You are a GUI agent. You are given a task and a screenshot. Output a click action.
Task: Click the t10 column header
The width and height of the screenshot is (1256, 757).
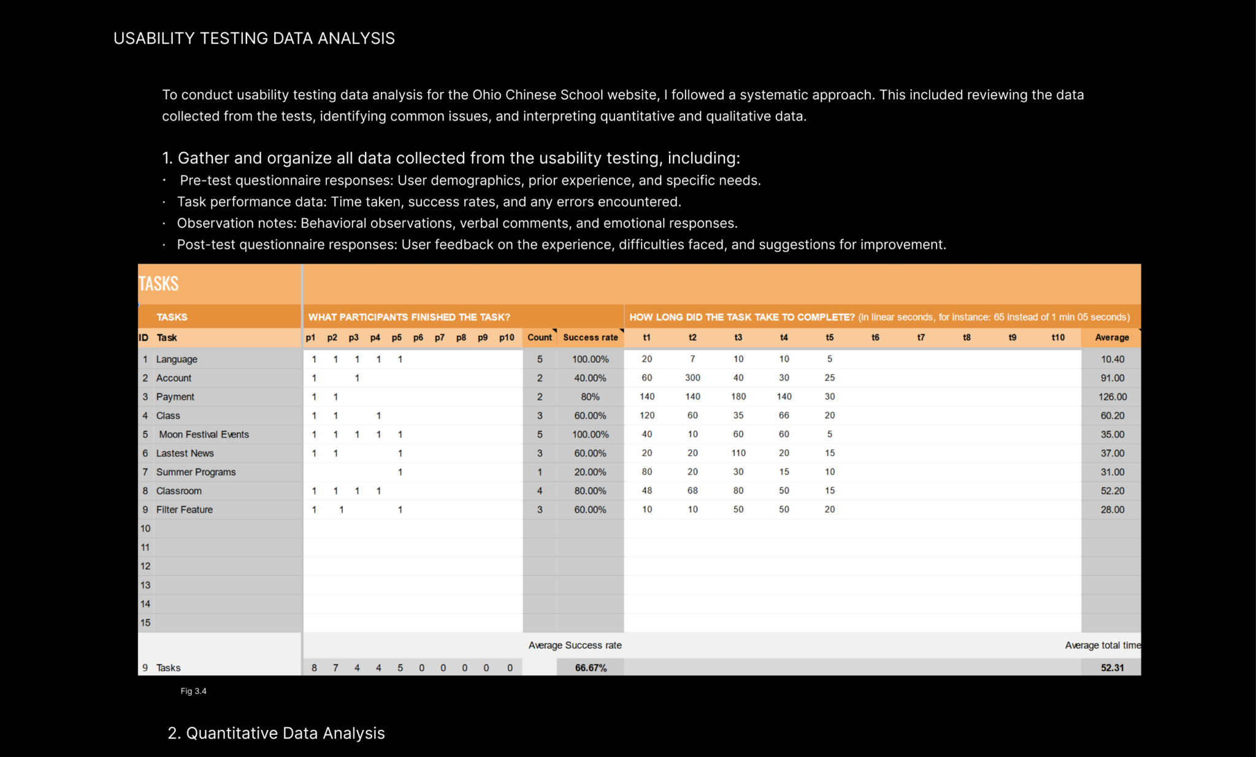pyautogui.click(x=1058, y=338)
